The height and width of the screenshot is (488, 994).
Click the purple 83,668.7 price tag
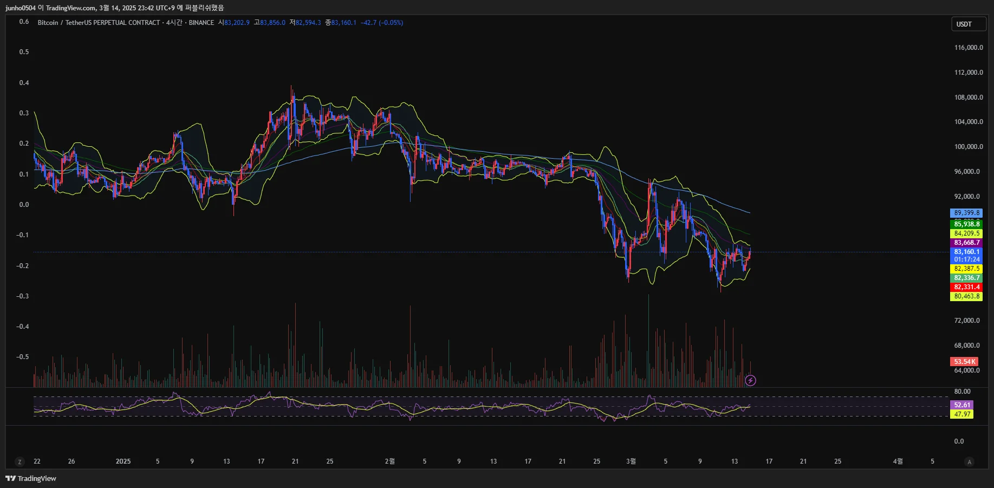coord(966,243)
